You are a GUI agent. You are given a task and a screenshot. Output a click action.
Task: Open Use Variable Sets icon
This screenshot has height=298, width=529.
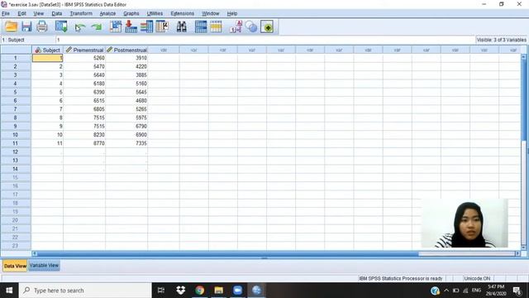point(251,26)
